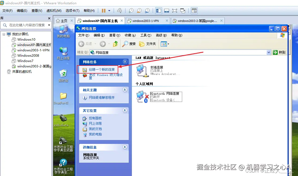The width and height of the screenshot is (298, 176).
Task: Click the revert to snapshot icon
Action: pyautogui.click(x=139, y=11)
